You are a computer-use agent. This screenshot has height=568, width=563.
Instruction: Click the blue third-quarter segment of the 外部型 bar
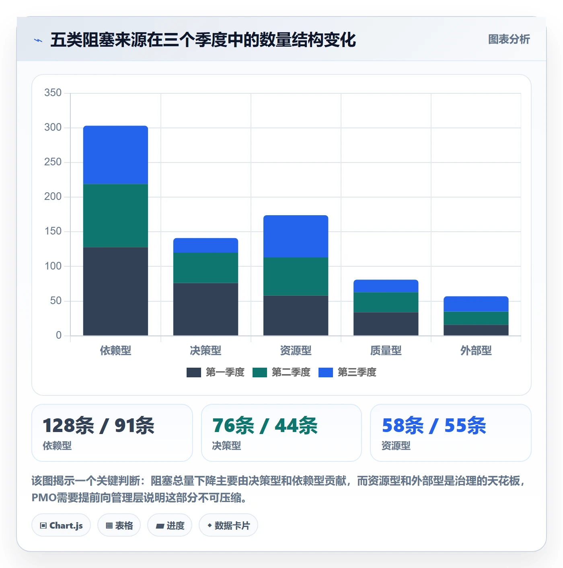tap(476, 304)
